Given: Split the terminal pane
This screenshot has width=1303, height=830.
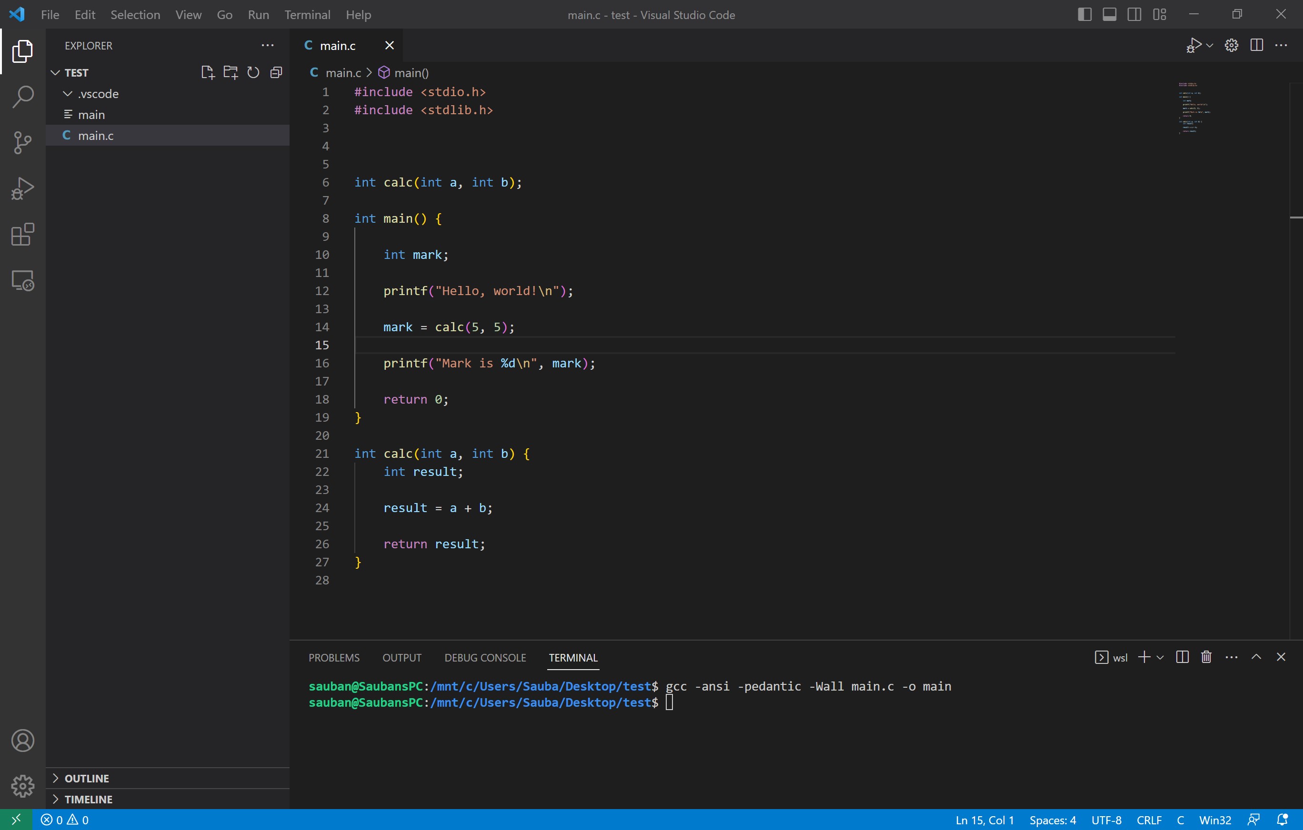Looking at the screenshot, I should [1183, 657].
